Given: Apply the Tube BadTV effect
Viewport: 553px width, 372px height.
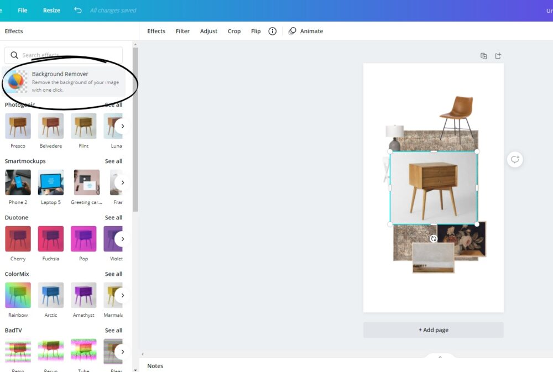Looking at the screenshot, I should 84,352.
